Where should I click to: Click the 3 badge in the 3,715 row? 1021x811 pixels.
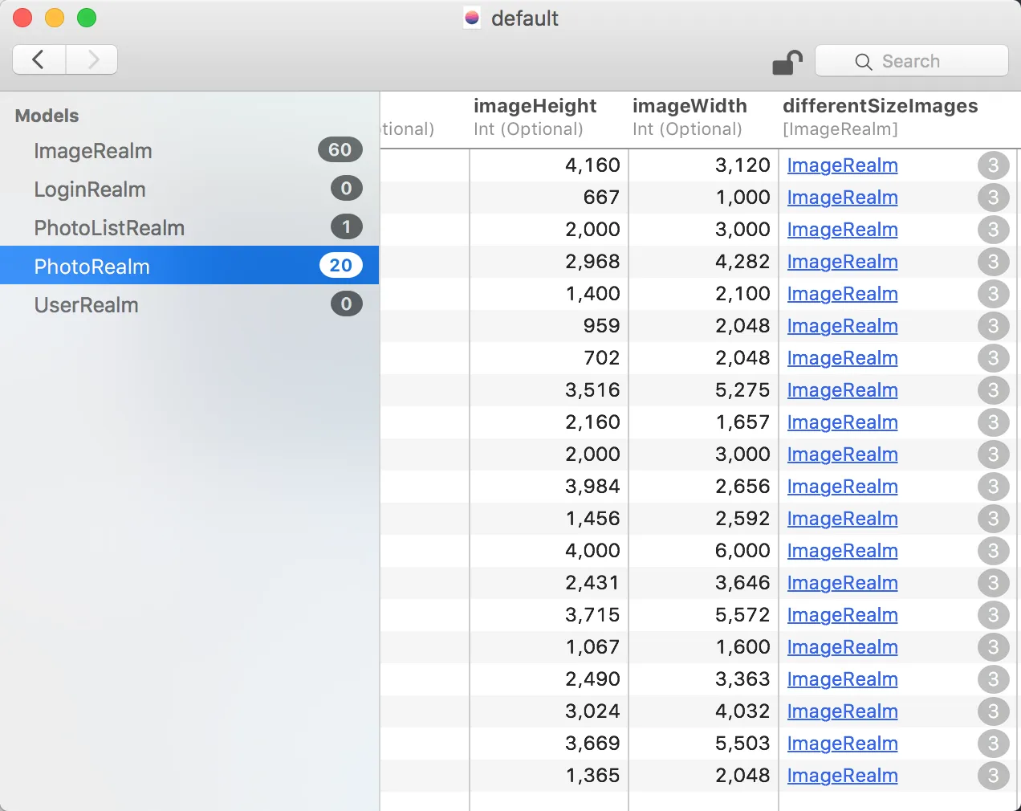pyautogui.click(x=993, y=615)
